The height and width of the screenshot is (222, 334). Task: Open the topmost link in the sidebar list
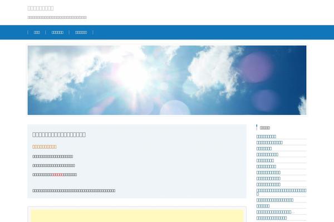point(266,137)
